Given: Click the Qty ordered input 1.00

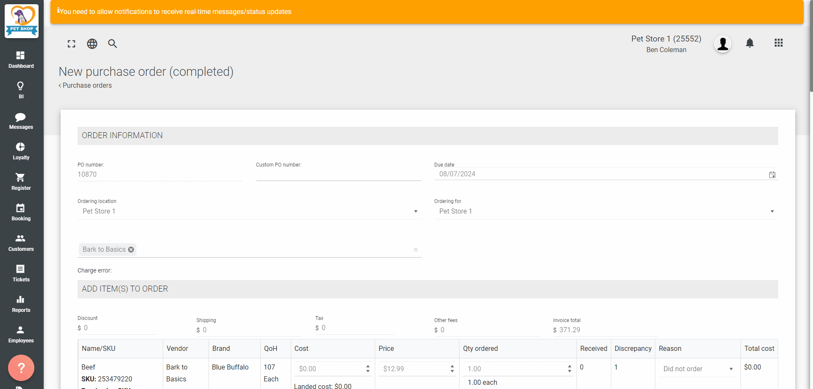Looking at the screenshot, I should click(515, 369).
